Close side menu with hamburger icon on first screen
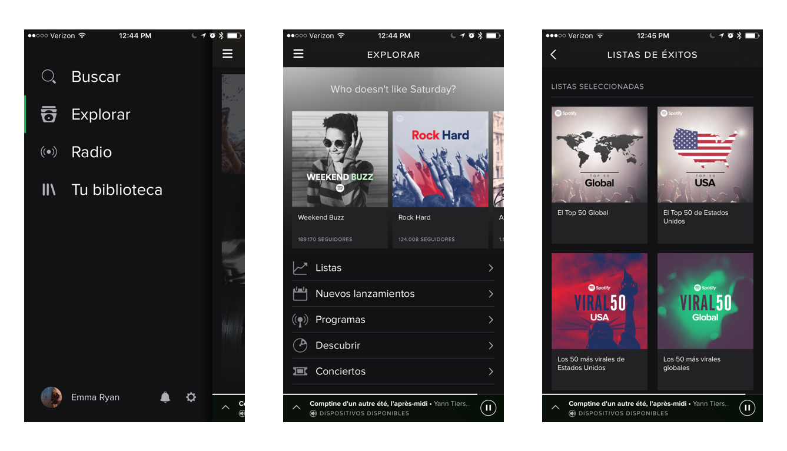 [228, 54]
